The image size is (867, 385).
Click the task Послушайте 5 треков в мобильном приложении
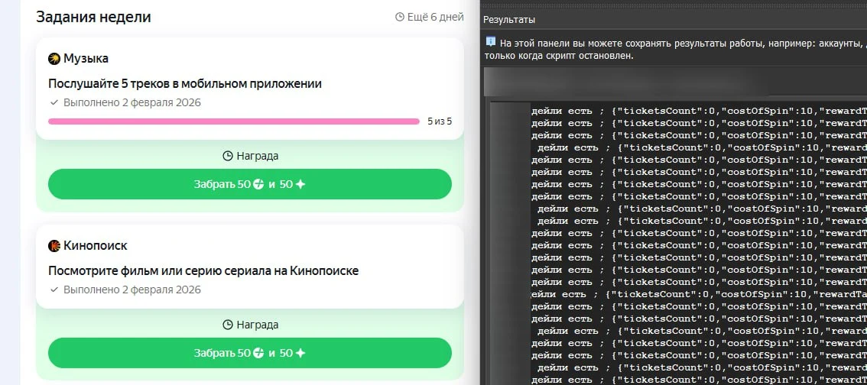coord(185,84)
